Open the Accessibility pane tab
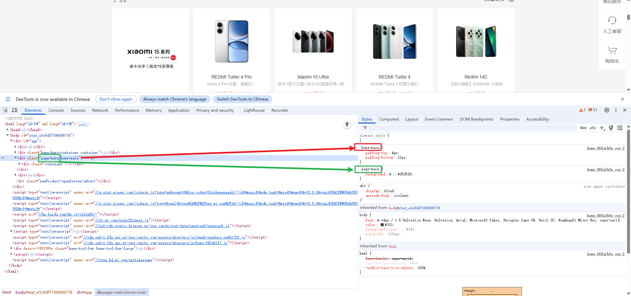 [537, 119]
